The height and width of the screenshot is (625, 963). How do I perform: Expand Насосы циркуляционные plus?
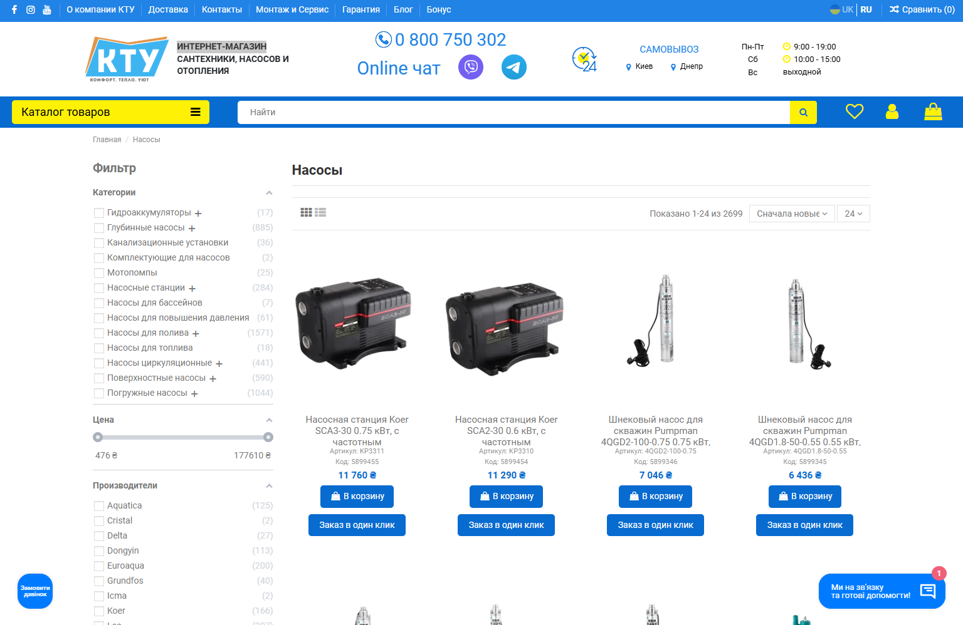(219, 364)
